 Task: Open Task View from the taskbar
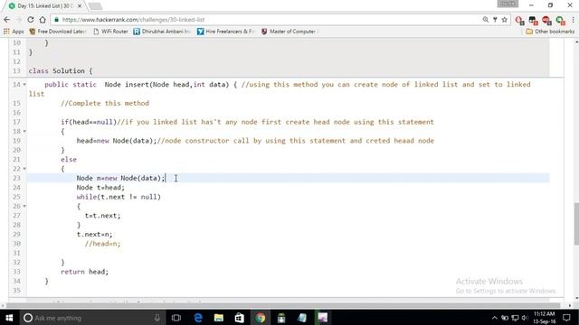pyautogui.click(x=176, y=318)
